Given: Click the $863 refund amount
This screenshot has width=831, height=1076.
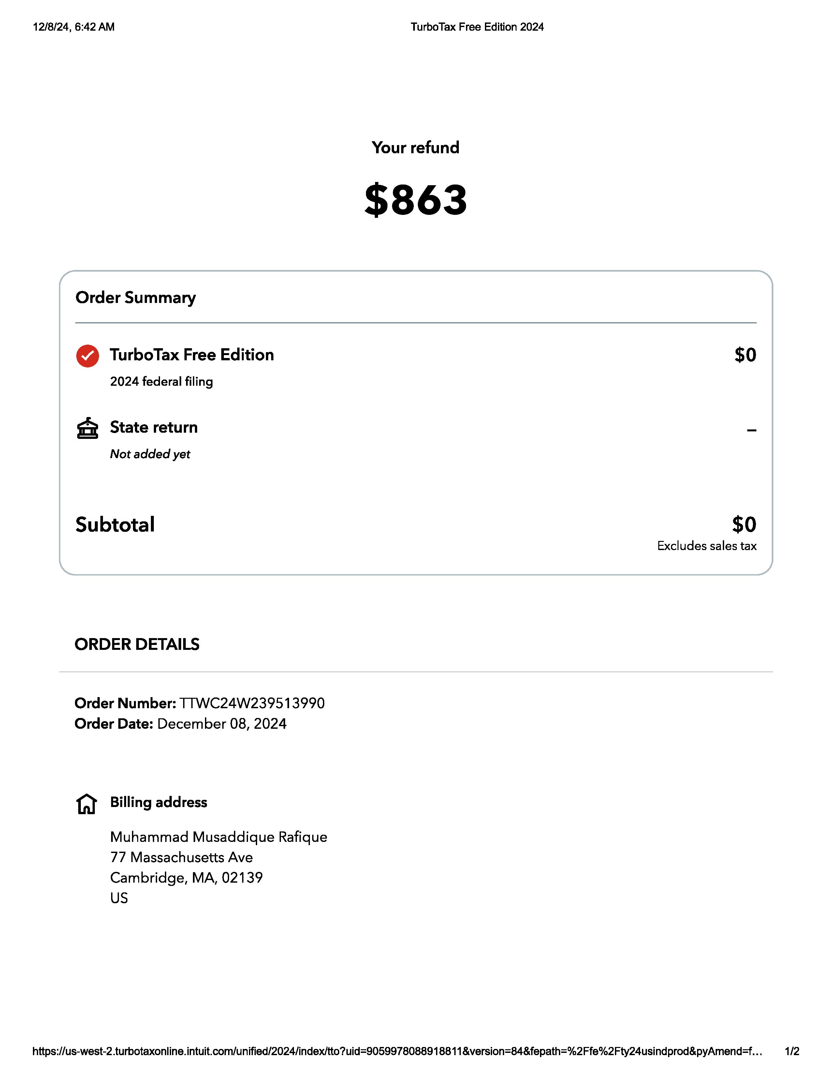Looking at the screenshot, I should coord(415,200).
